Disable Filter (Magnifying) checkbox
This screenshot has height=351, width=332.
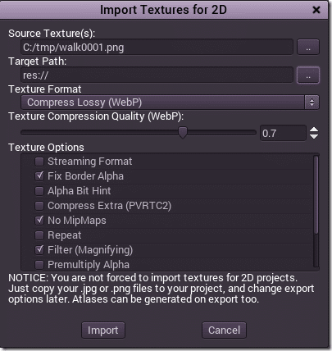[x=39, y=250]
